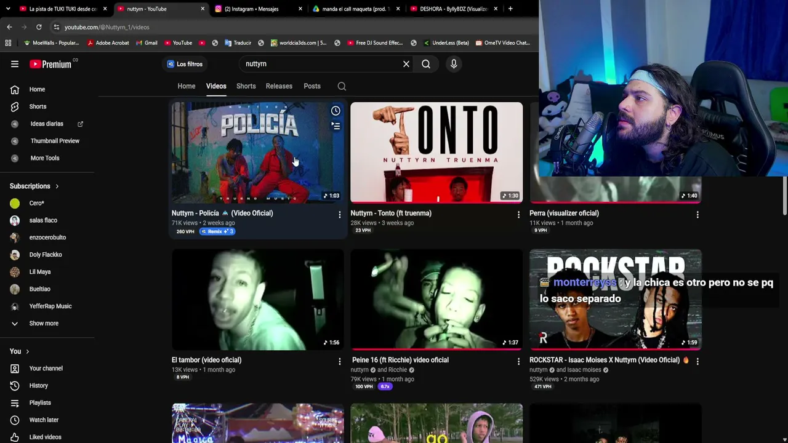Viewport: 788px width, 443px height.
Task: Play the TONTO video thumbnail
Action: 436,153
